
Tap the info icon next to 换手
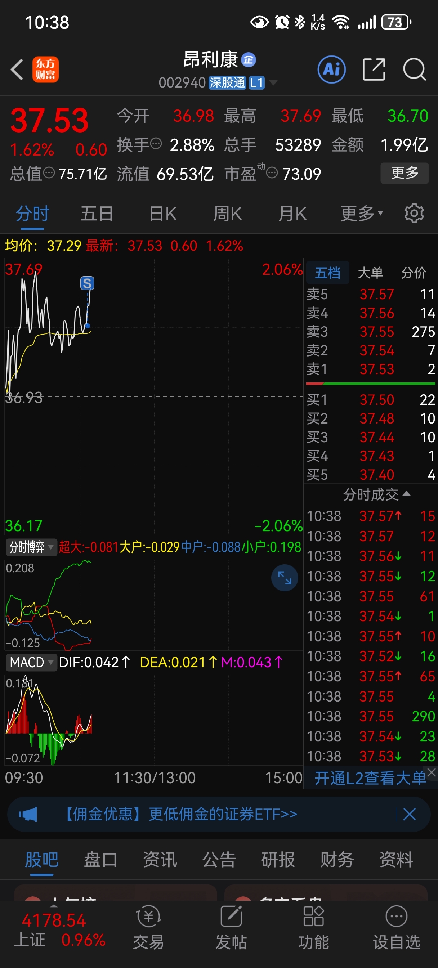point(156,144)
